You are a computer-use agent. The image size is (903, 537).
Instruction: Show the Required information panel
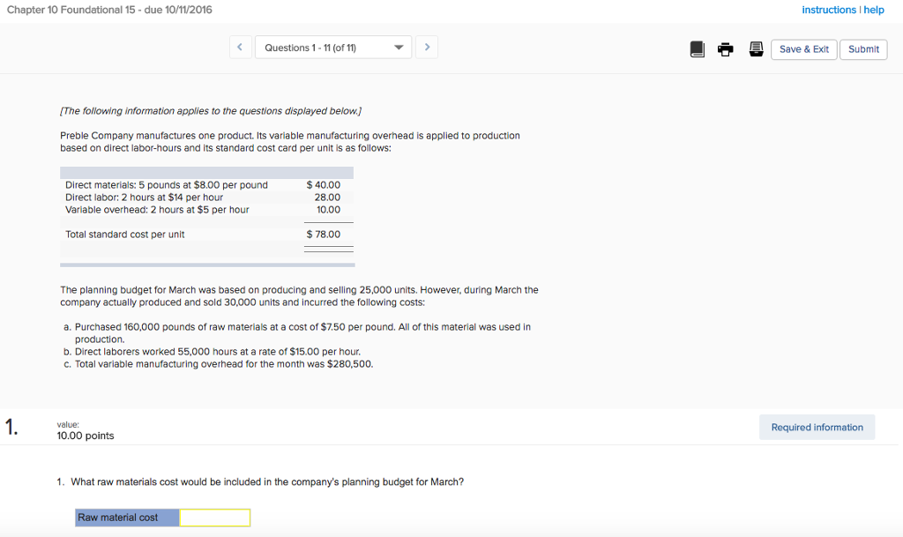pyautogui.click(x=817, y=428)
